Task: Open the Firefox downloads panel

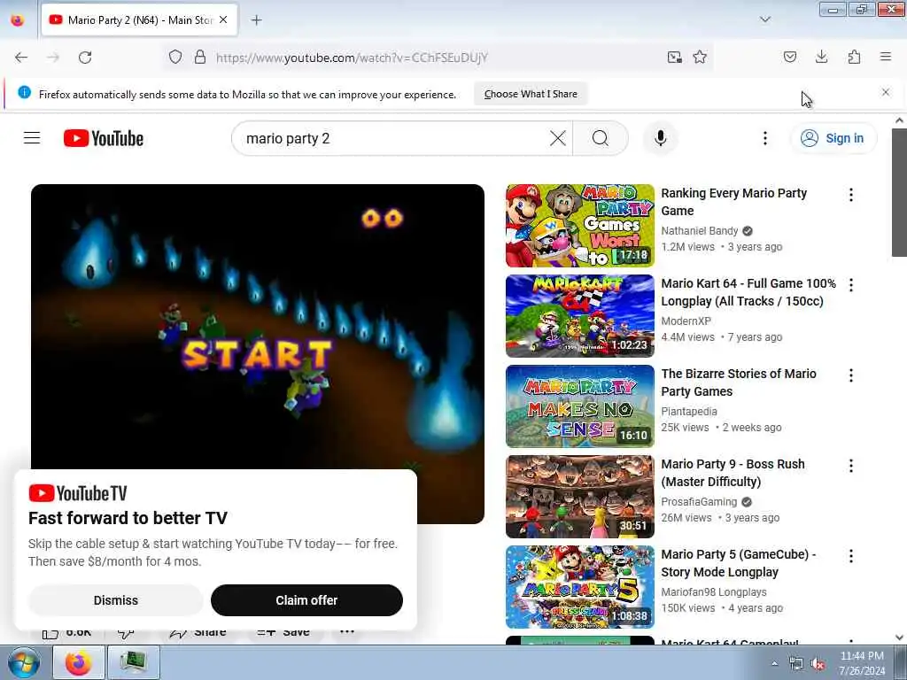Action: (x=821, y=57)
